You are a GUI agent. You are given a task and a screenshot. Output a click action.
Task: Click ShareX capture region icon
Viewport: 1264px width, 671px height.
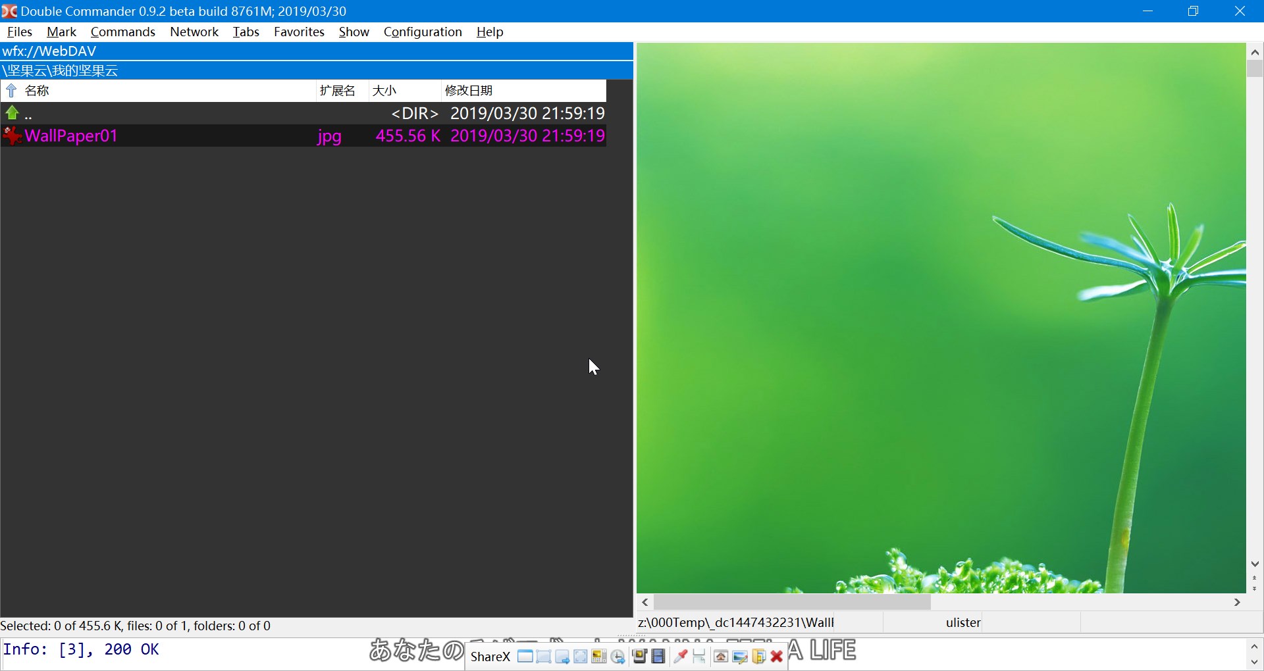click(x=544, y=657)
